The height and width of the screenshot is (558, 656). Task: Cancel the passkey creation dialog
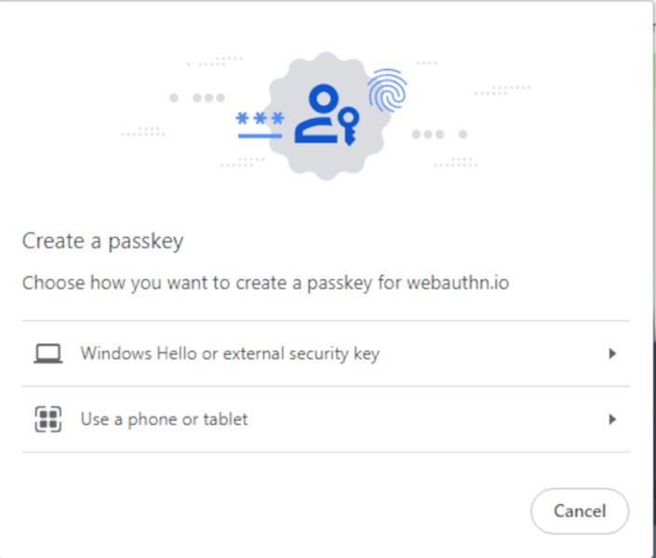click(x=580, y=511)
